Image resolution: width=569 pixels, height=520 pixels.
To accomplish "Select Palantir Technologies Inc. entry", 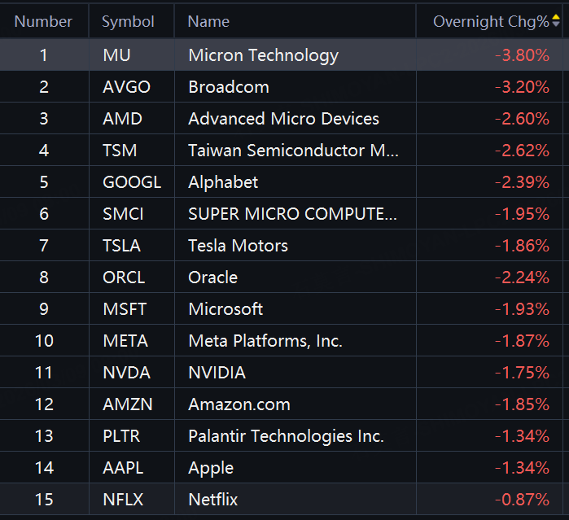I will [x=286, y=436].
